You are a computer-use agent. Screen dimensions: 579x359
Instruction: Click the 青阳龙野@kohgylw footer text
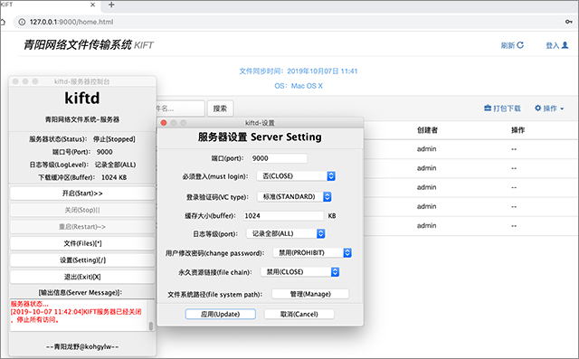pos(82,346)
